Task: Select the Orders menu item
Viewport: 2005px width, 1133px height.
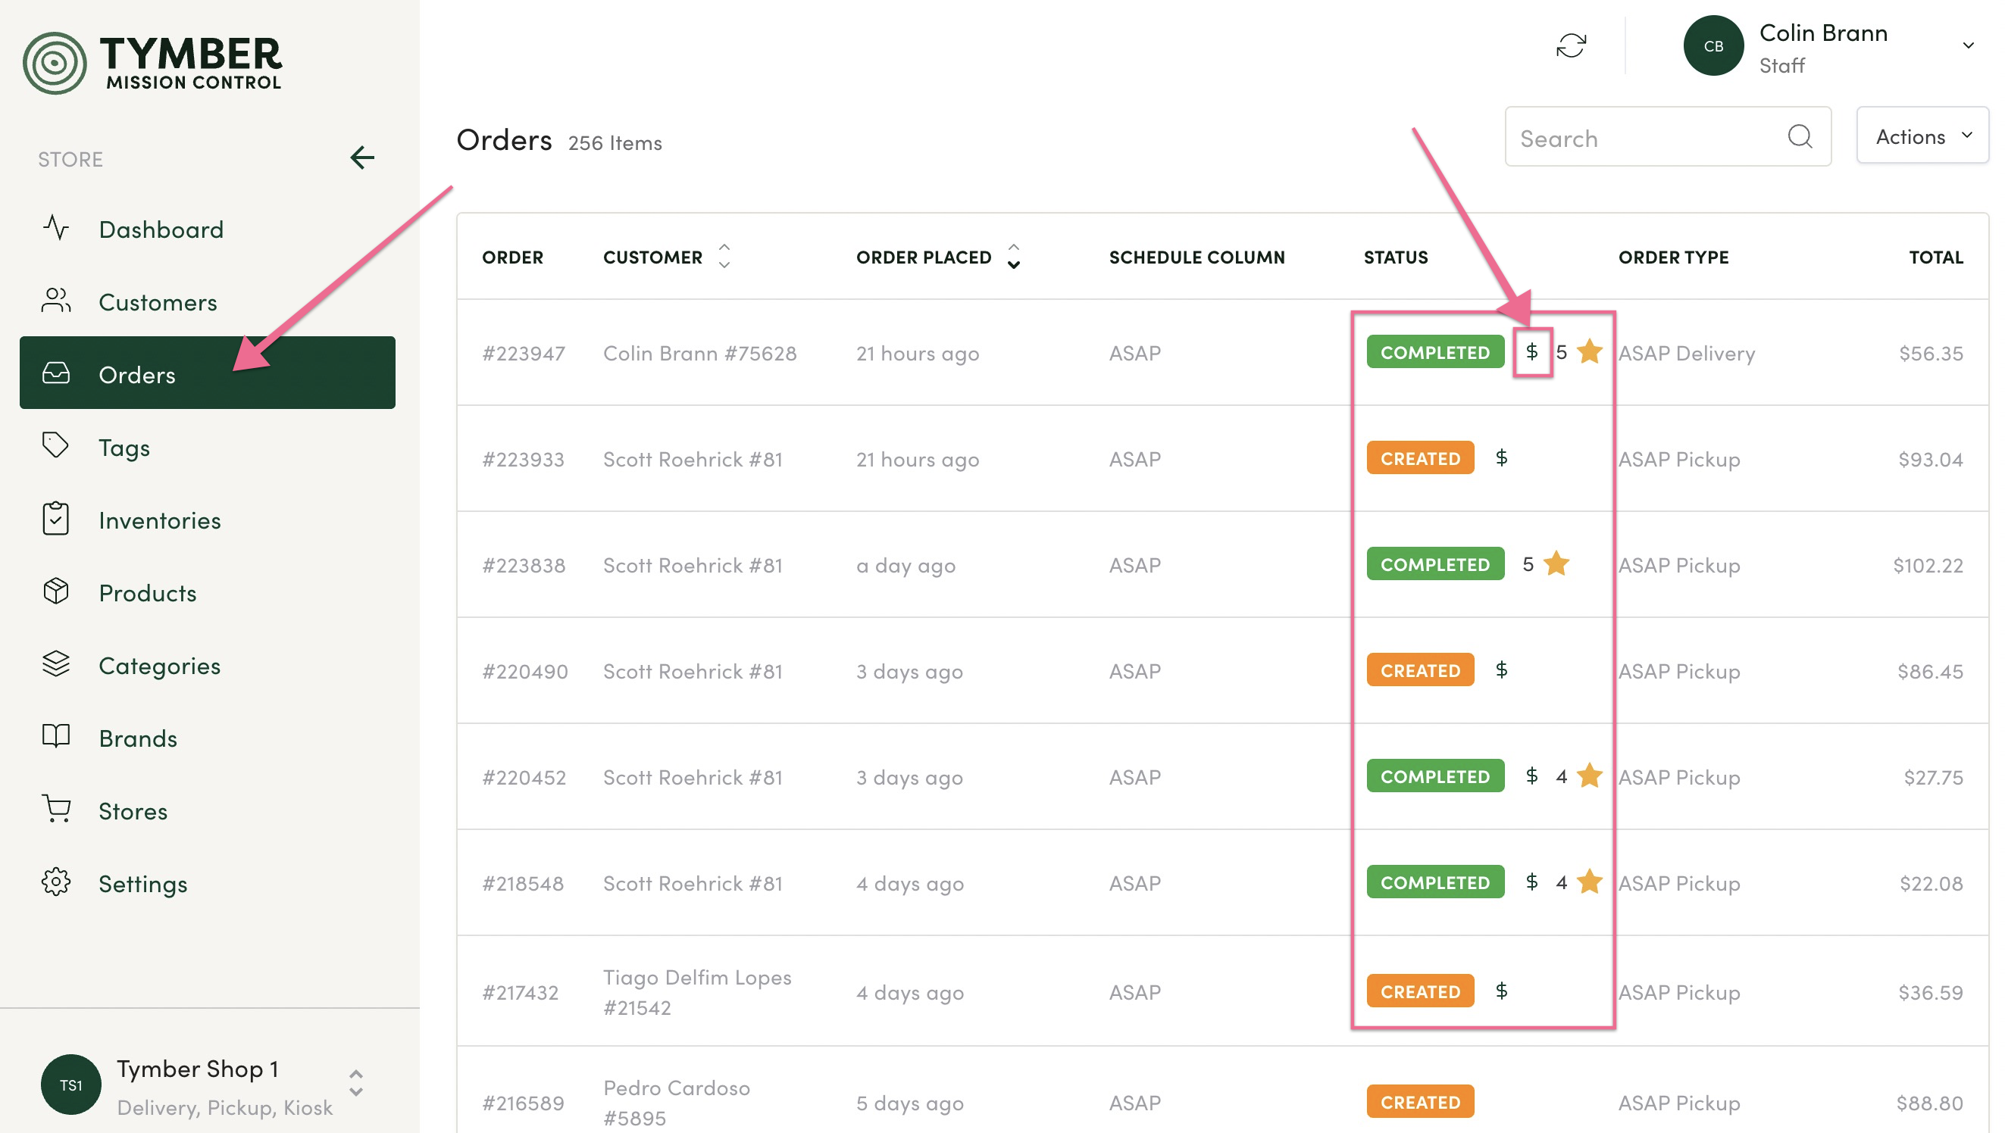Action: [208, 373]
